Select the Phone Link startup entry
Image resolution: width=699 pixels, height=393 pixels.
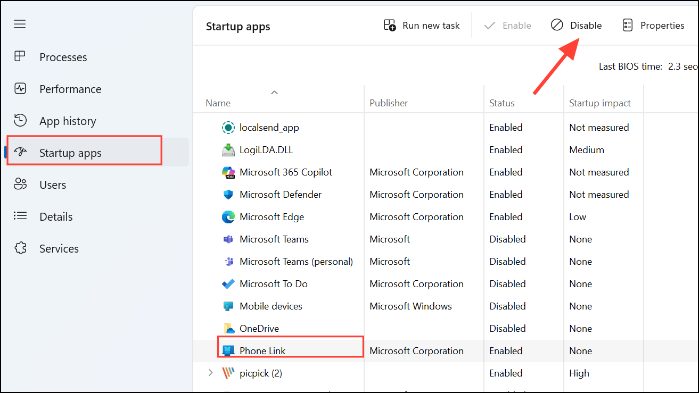[262, 351]
